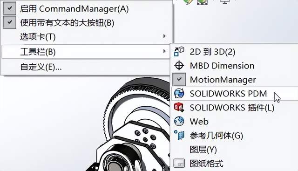
Task: Click the Web globe icon
Action: (179, 121)
